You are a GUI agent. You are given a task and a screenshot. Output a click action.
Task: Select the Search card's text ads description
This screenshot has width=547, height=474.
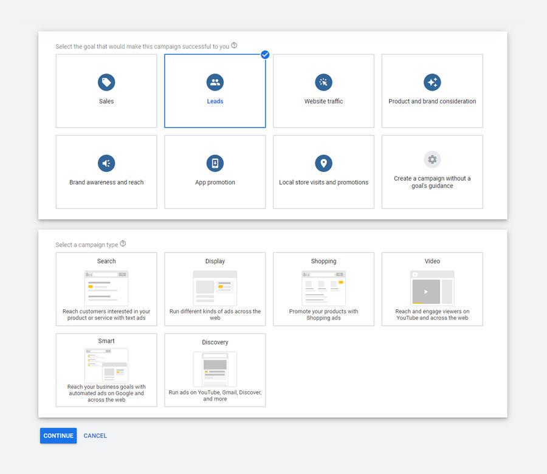(x=106, y=315)
